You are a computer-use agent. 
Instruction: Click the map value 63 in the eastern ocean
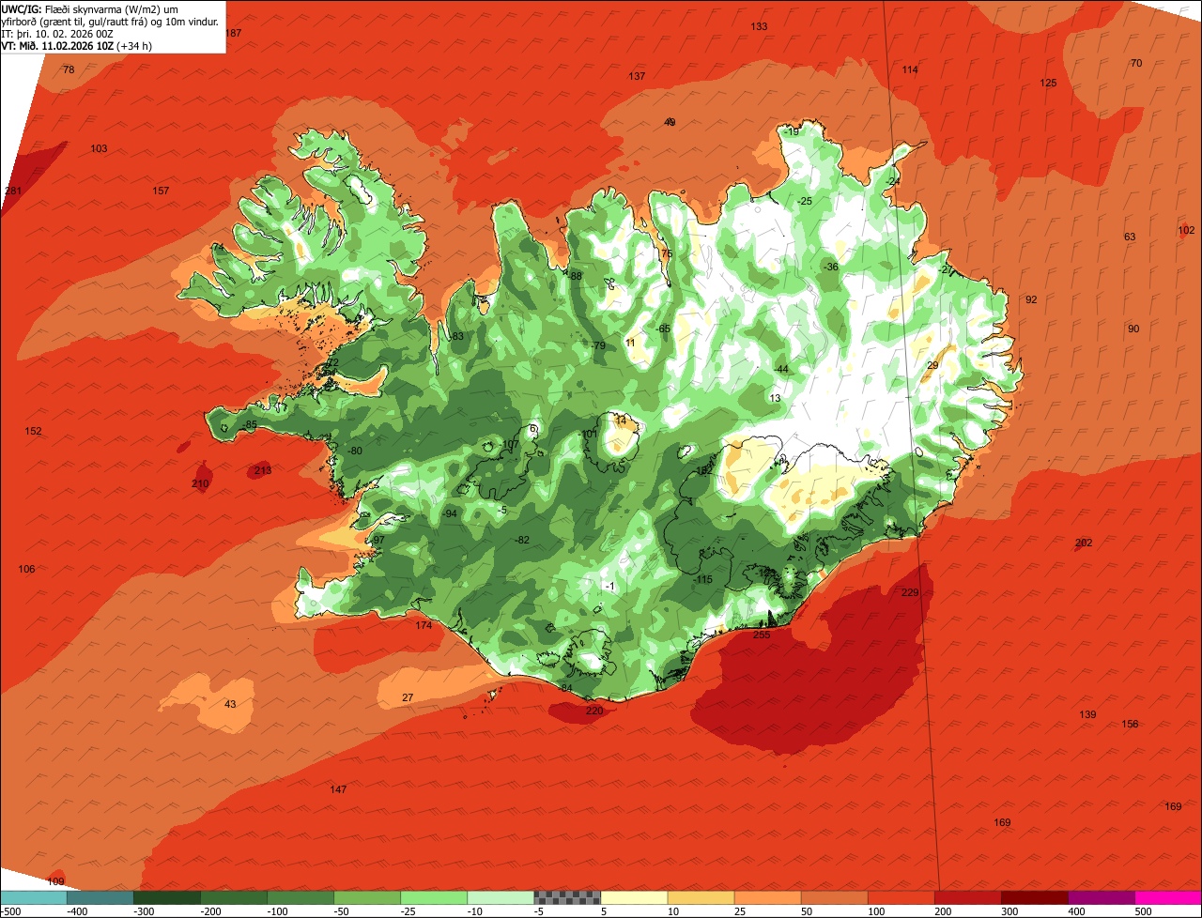(x=1130, y=237)
